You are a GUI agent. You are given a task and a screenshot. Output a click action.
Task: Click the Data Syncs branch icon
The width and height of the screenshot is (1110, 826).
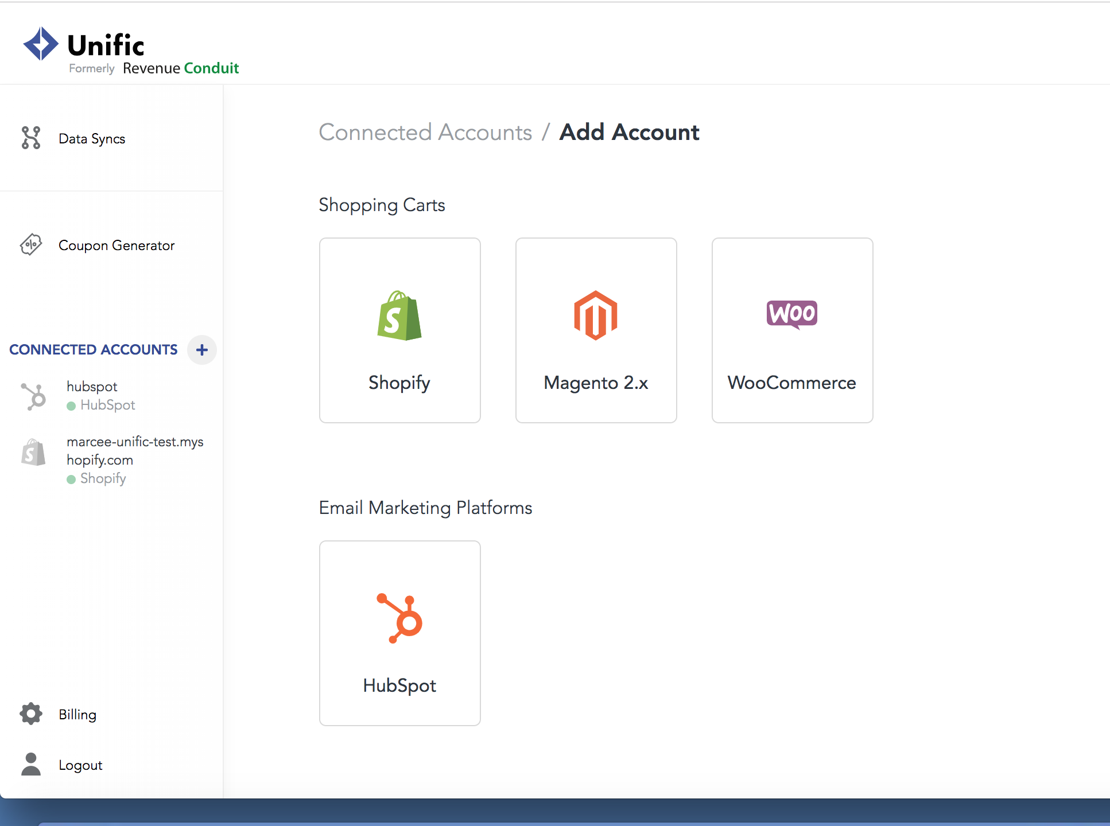point(31,138)
